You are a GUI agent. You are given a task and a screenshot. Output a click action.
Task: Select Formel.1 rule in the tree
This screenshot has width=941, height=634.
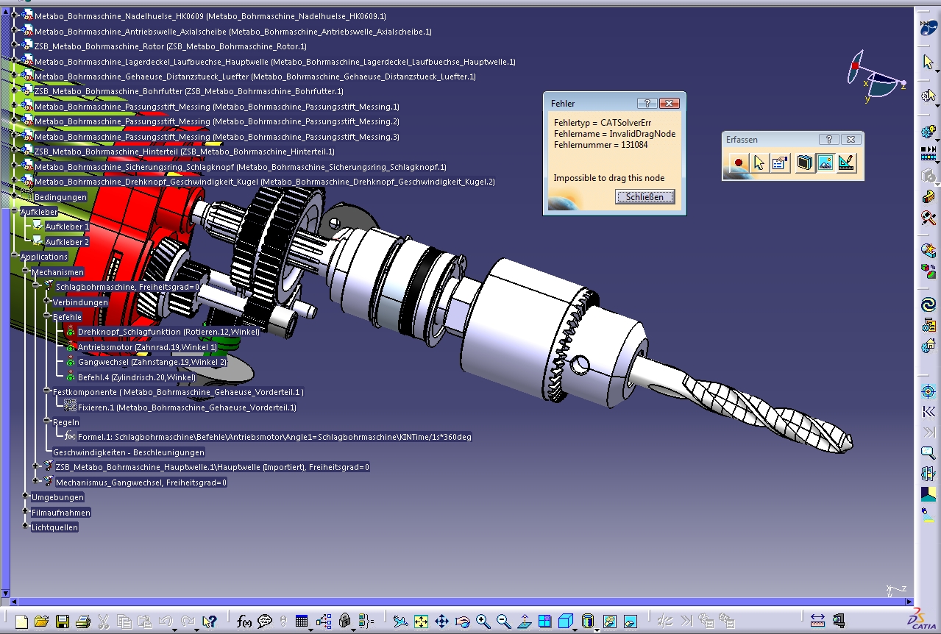pyautogui.click(x=274, y=437)
